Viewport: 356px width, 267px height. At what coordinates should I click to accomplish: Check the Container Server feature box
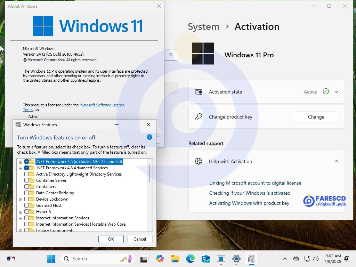[26, 180]
